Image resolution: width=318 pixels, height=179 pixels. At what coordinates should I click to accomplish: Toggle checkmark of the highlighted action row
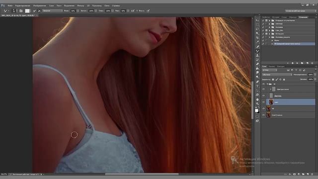263,44
